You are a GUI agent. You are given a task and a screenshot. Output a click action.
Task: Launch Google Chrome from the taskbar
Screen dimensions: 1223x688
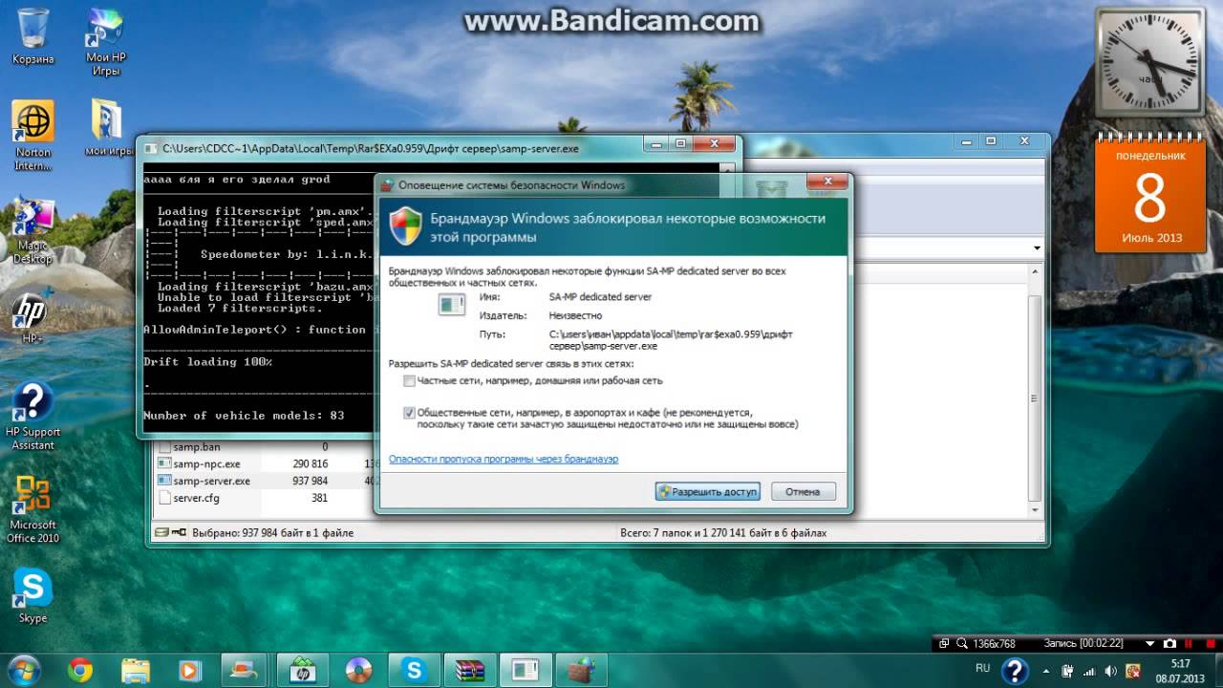point(80,670)
